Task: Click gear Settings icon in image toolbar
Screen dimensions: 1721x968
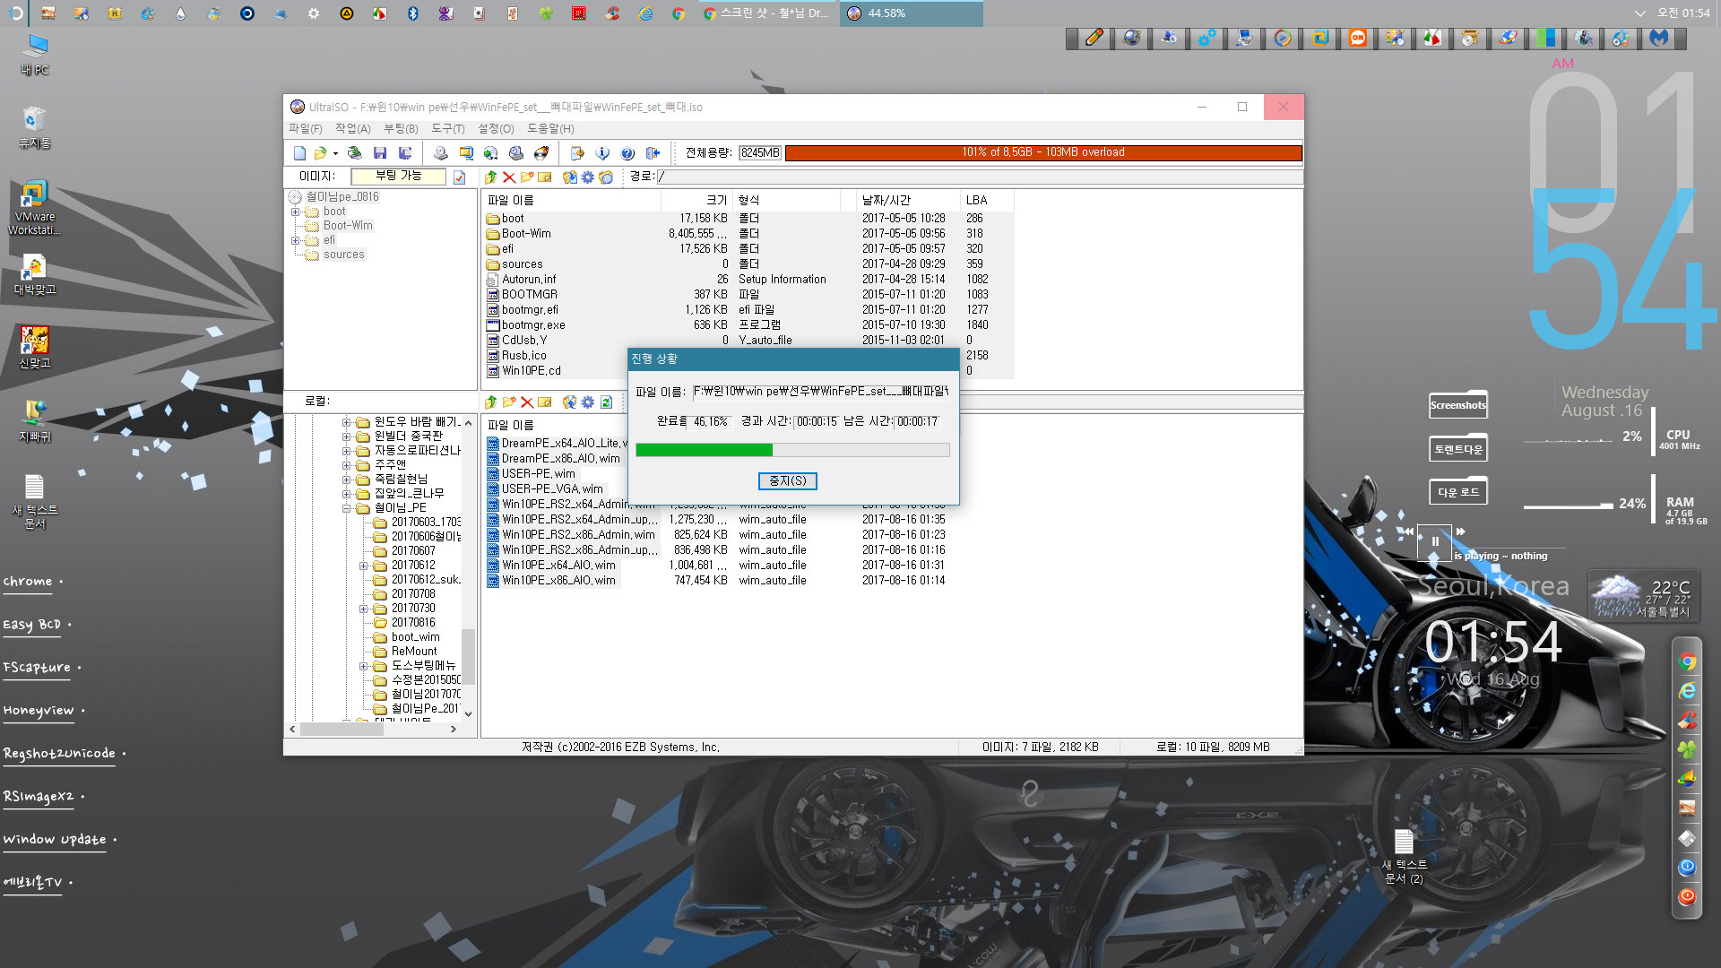Action: pyautogui.click(x=588, y=177)
